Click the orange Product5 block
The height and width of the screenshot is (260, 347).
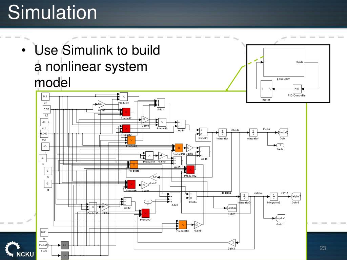(x=134, y=165)
